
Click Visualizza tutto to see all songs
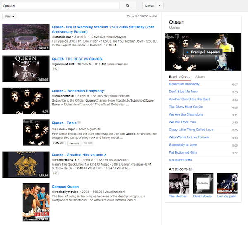point(181,160)
